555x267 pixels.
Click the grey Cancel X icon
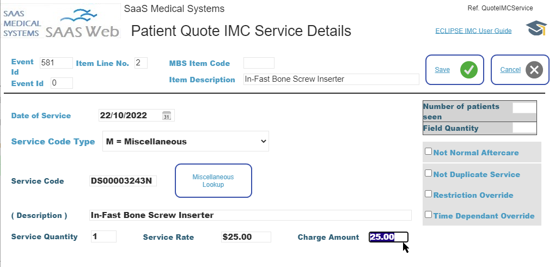tap(534, 70)
